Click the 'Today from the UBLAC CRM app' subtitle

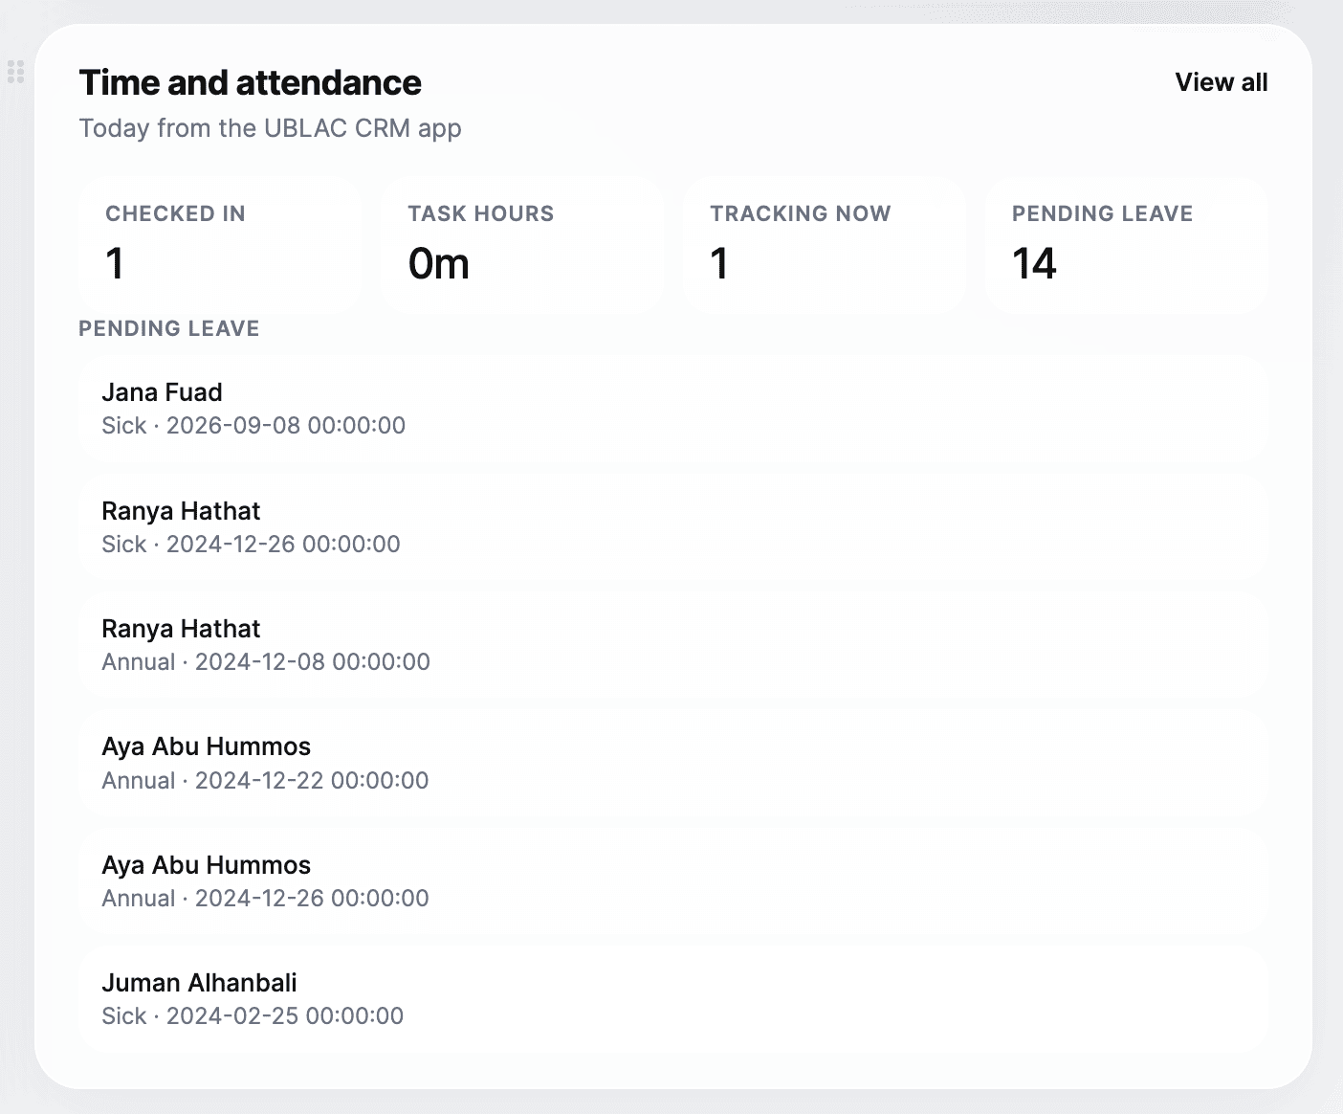pyautogui.click(x=271, y=128)
